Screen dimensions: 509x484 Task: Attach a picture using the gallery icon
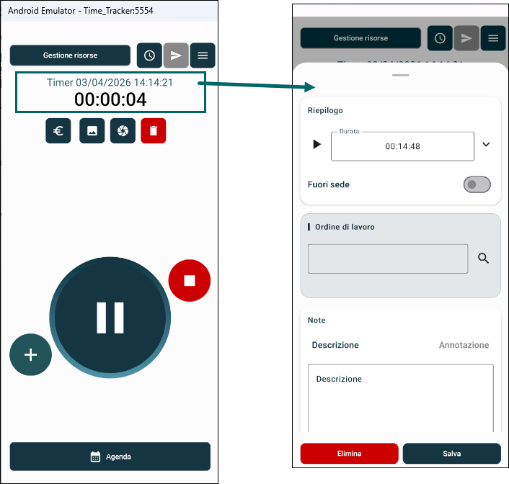click(x=92, y=131)
